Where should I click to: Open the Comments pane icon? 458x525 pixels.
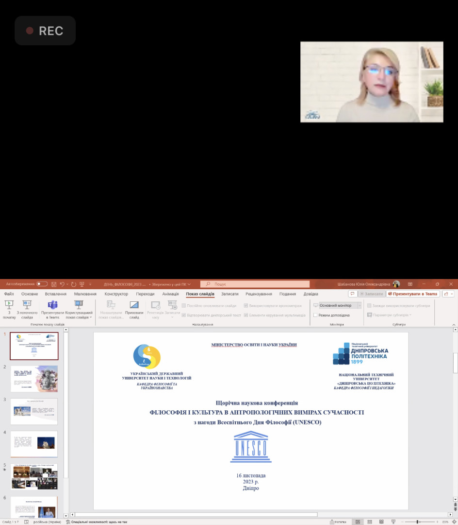(352, 294)
